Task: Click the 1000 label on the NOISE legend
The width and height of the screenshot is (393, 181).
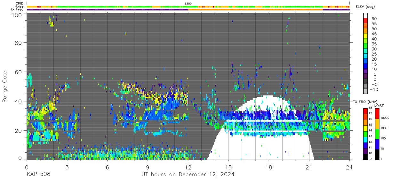Action: (x=384, y=128)
